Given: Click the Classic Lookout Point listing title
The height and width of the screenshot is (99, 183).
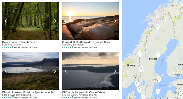Looking at the screenshot, I should coord(30,93).
